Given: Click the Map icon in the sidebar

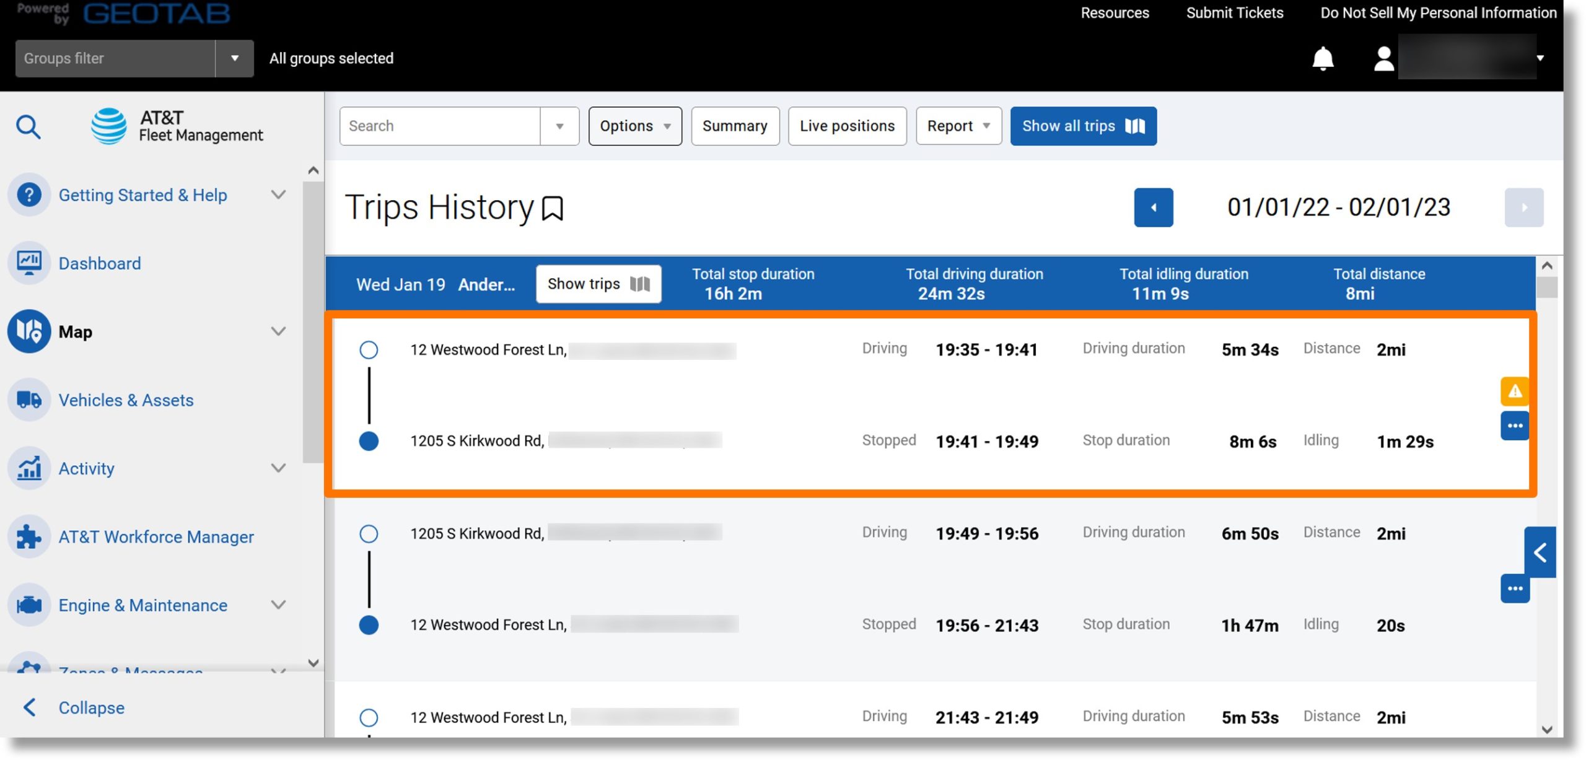Looking at the screenshot, I should [29, 331].
